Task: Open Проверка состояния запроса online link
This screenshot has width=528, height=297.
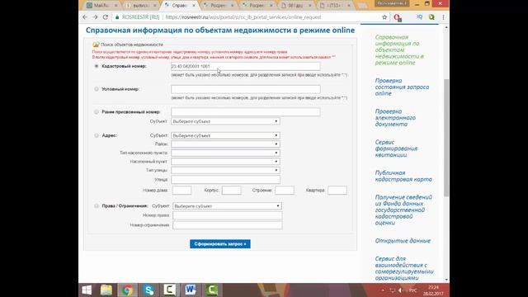Action: (402, 87)
